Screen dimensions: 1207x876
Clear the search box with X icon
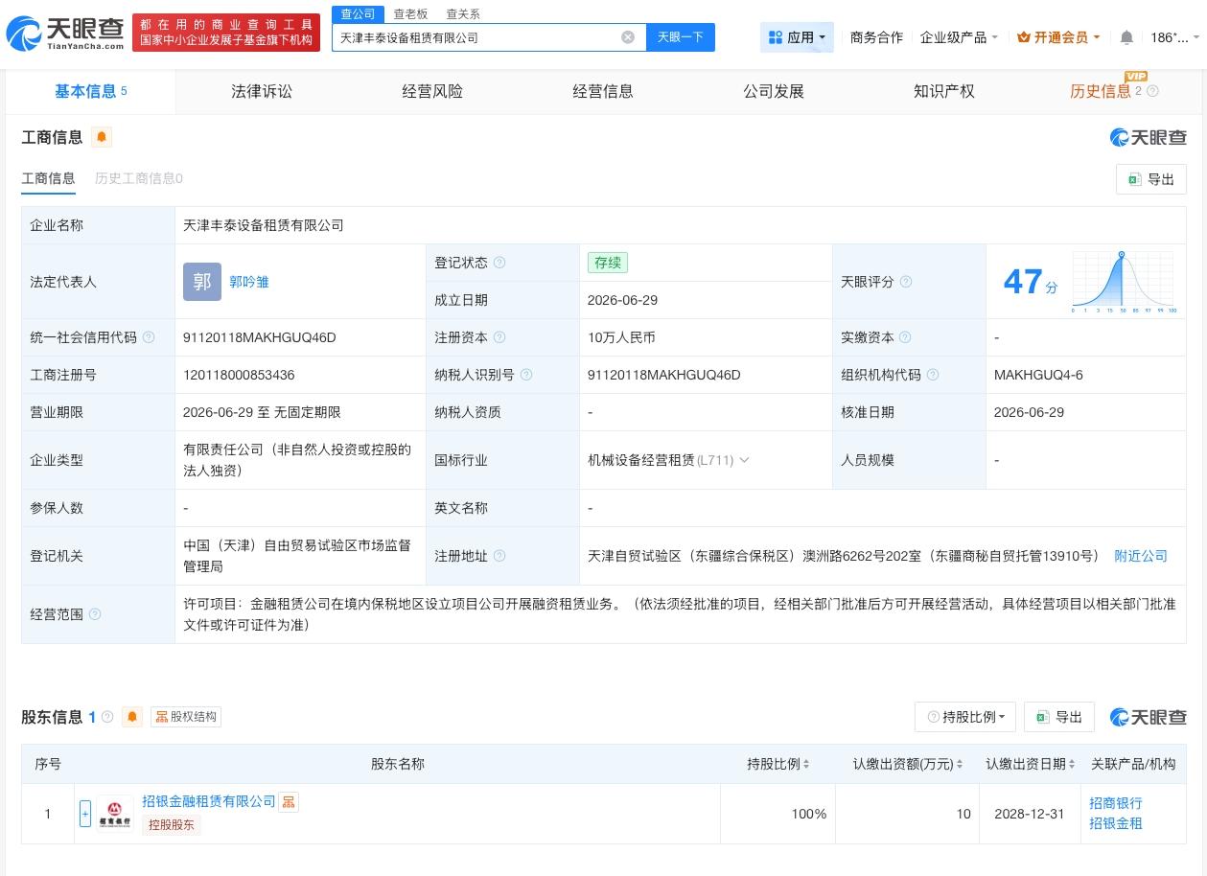pos(628,37)
